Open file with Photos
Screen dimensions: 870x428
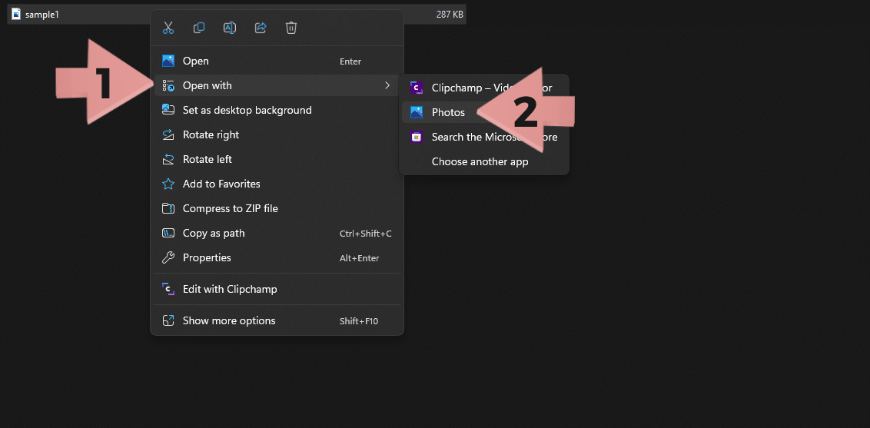(484, 112)
